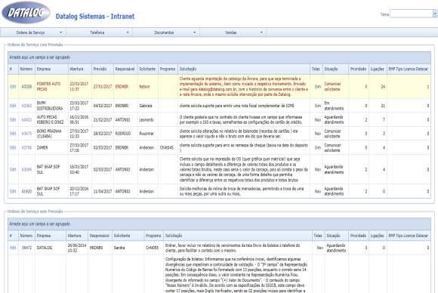Select the RODRIGO responsável cell
This screenshot has height=293, width=438.
(x=125, y=134)
